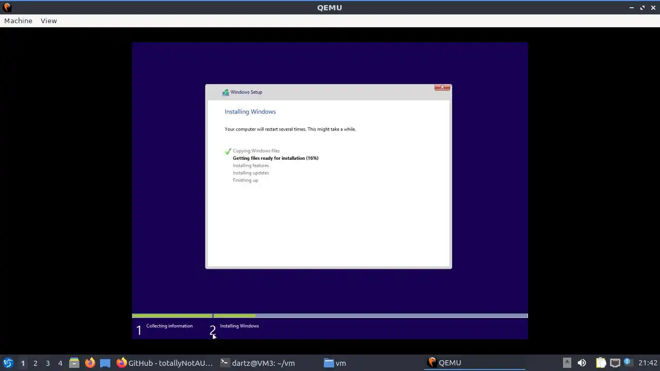
Task: Open the clipboard manager tray icon
Action: (601, 363)
